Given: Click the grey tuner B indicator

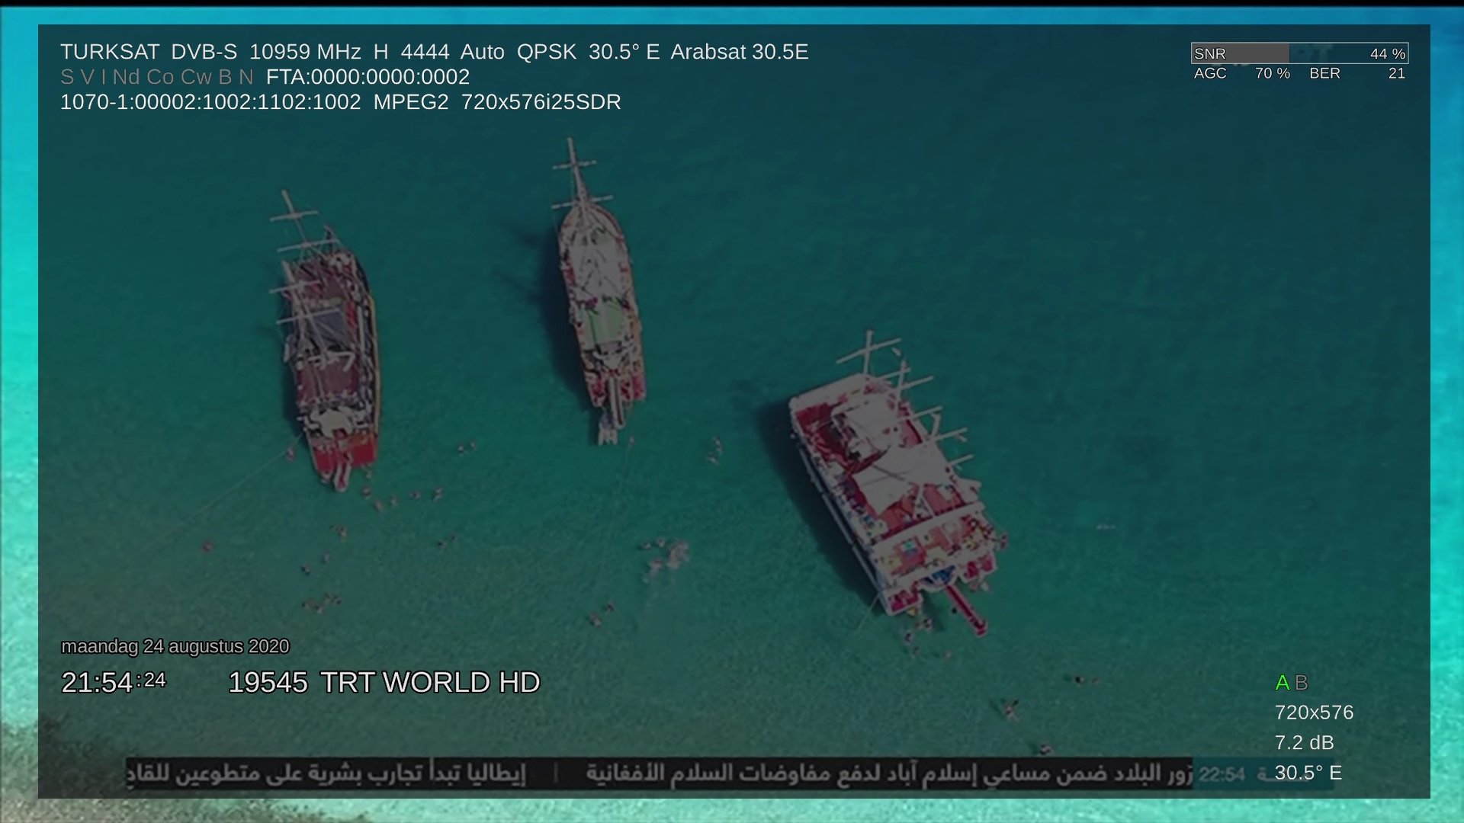Looking at the screenshot, I should coord(1302,683).
